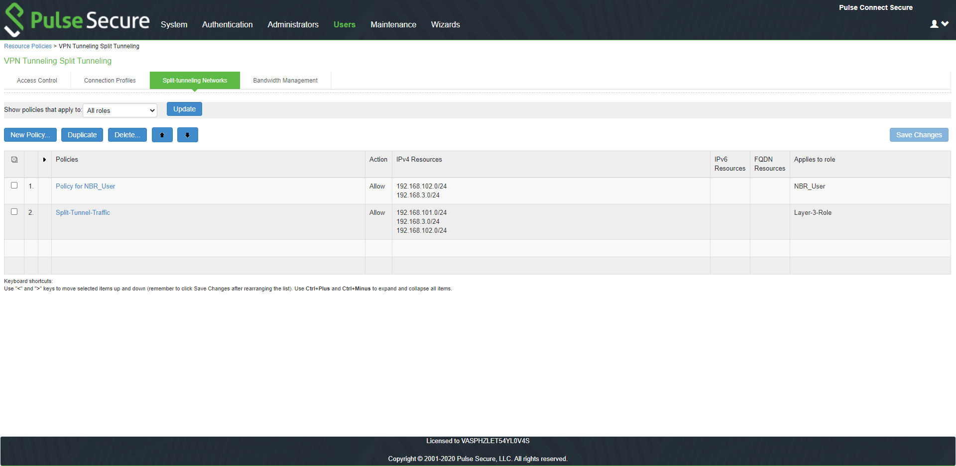Open the Authentication menu
956x466 pixels.
[x=228, y=24]
